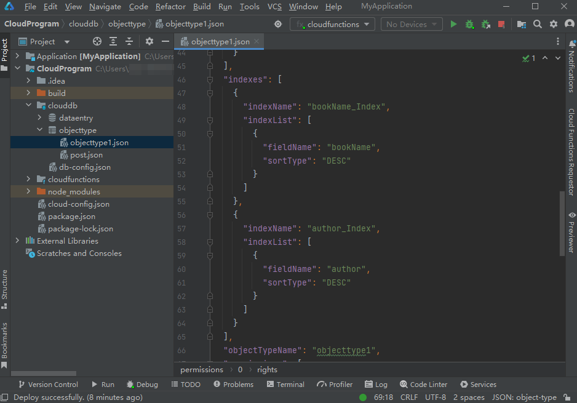577x403 pixels.
Task: Click the green Run button in toolbar
Action: pyautogui.click(x=453, y=24)
